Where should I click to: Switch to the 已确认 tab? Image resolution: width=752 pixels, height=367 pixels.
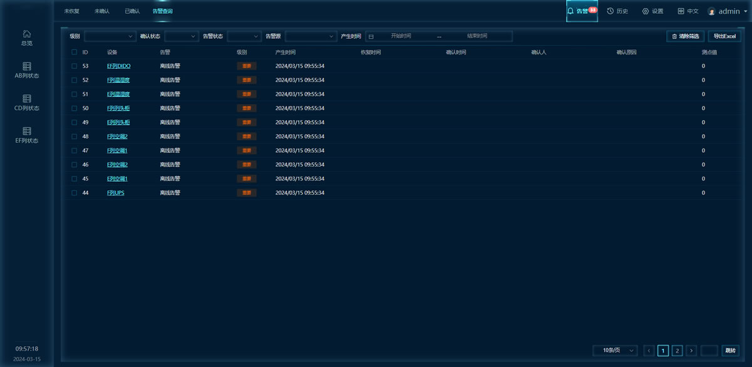[132, 11]
